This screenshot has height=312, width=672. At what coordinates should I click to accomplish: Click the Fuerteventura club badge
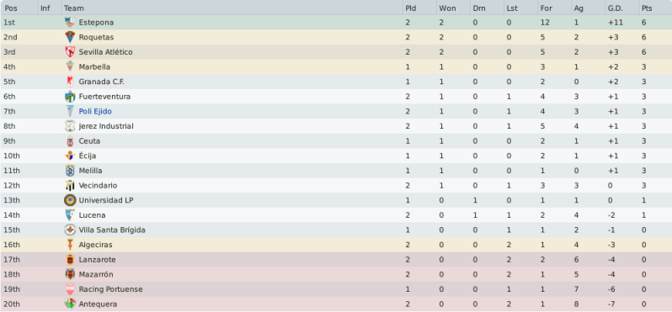[70, 97]
